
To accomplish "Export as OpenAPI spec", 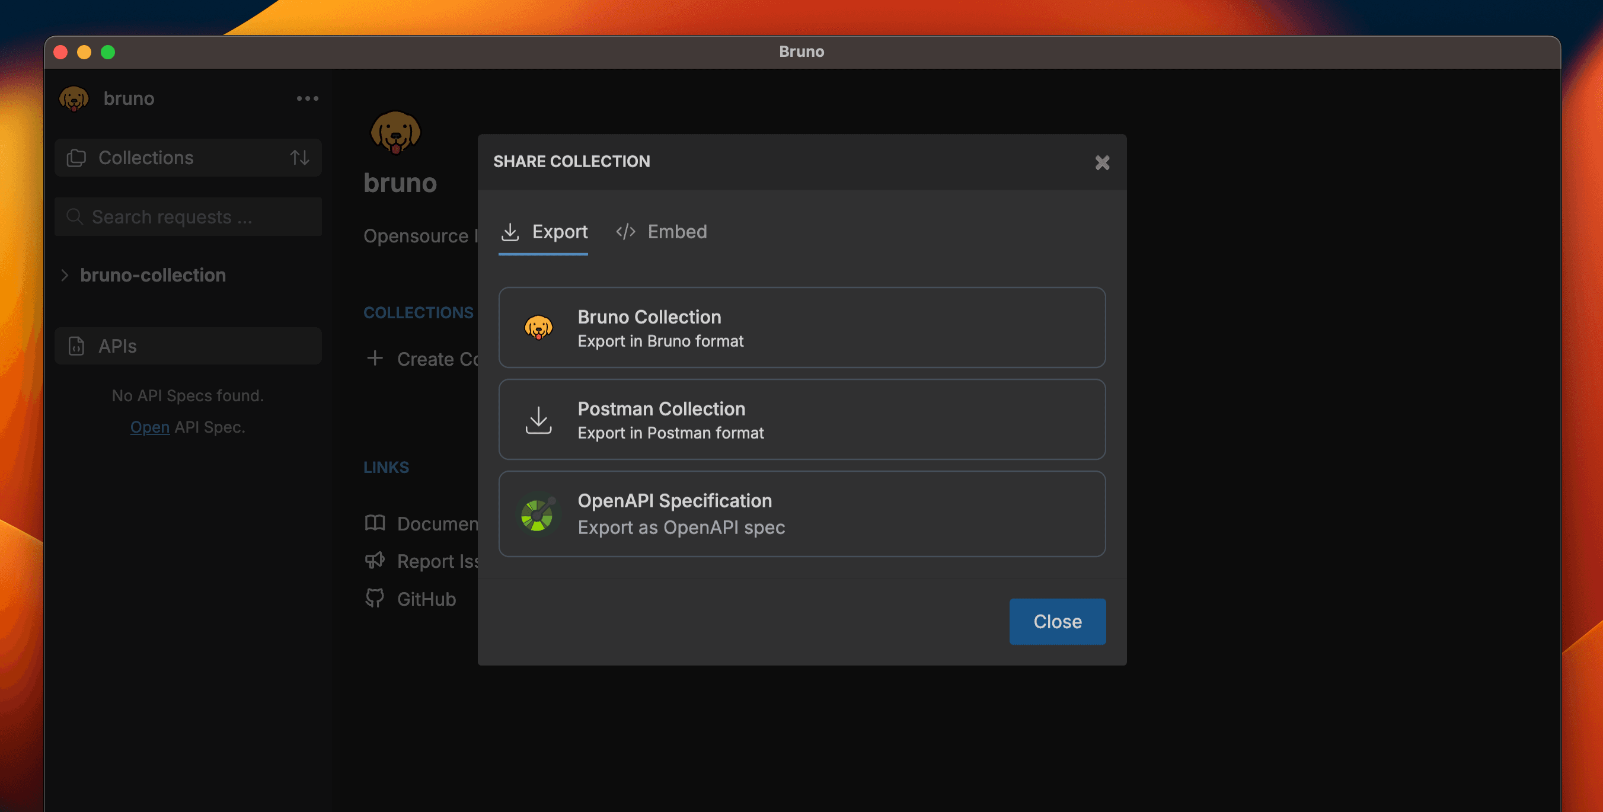I will click(x=801, y=513).
